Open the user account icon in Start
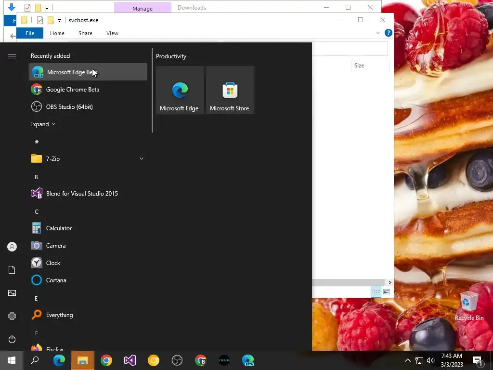 (x=12, y=247)
